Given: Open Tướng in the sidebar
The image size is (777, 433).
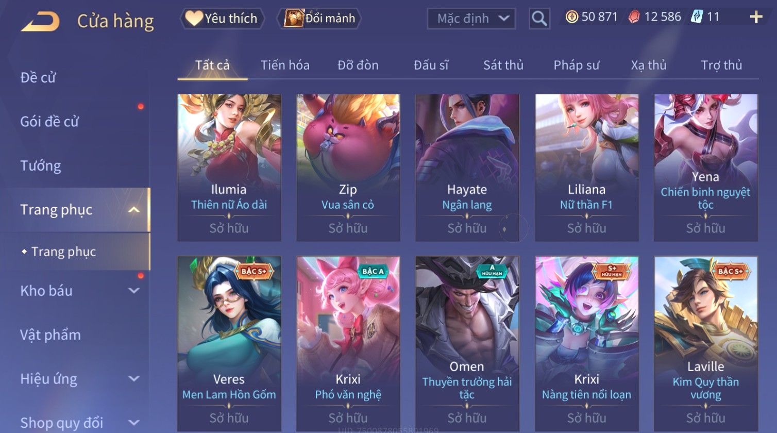Looking at the screenshot, I should [41, 166].
